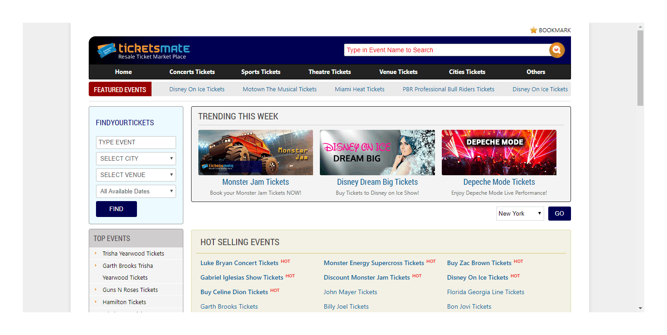This screenshot has height=335, width=667.
Task: Open the All Available Dates dropdown
Action: tap(136, 191)
